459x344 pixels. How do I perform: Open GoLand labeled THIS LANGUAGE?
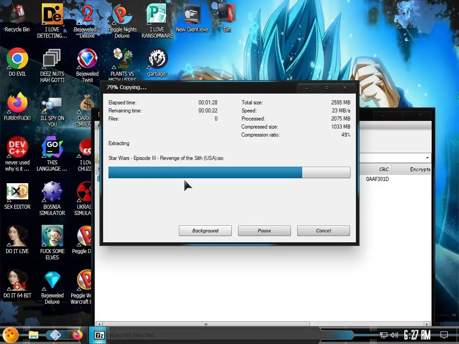52,154
